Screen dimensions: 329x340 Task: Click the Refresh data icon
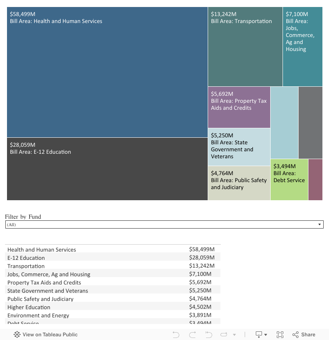pos(224,335)
